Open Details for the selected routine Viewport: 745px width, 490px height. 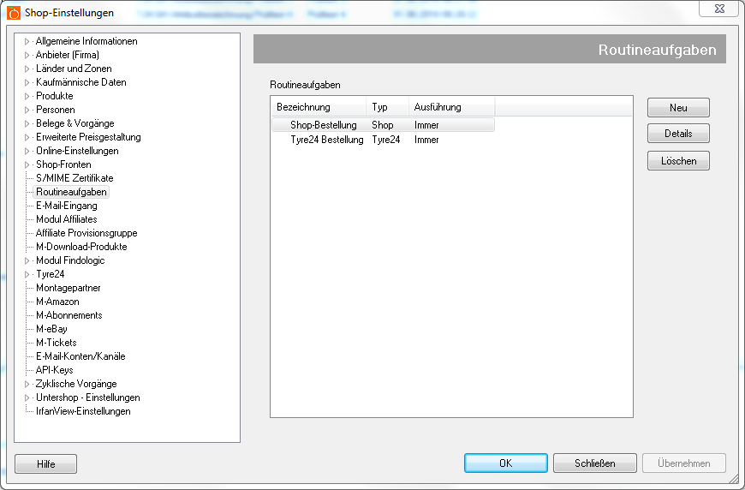[x=678, y=134]
